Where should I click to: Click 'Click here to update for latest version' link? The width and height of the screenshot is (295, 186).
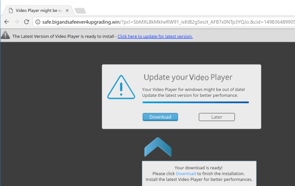coord(155,36)
